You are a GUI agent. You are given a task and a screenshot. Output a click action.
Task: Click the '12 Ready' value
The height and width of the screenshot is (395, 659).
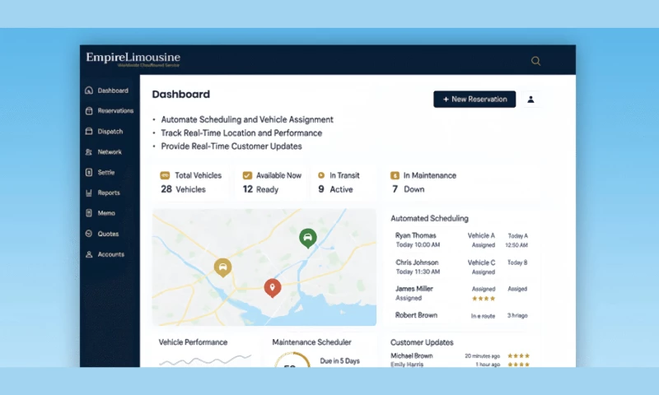click(x=260, y=189)
